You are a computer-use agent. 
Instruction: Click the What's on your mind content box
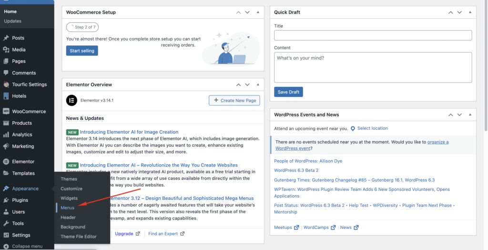pos(373,67)
